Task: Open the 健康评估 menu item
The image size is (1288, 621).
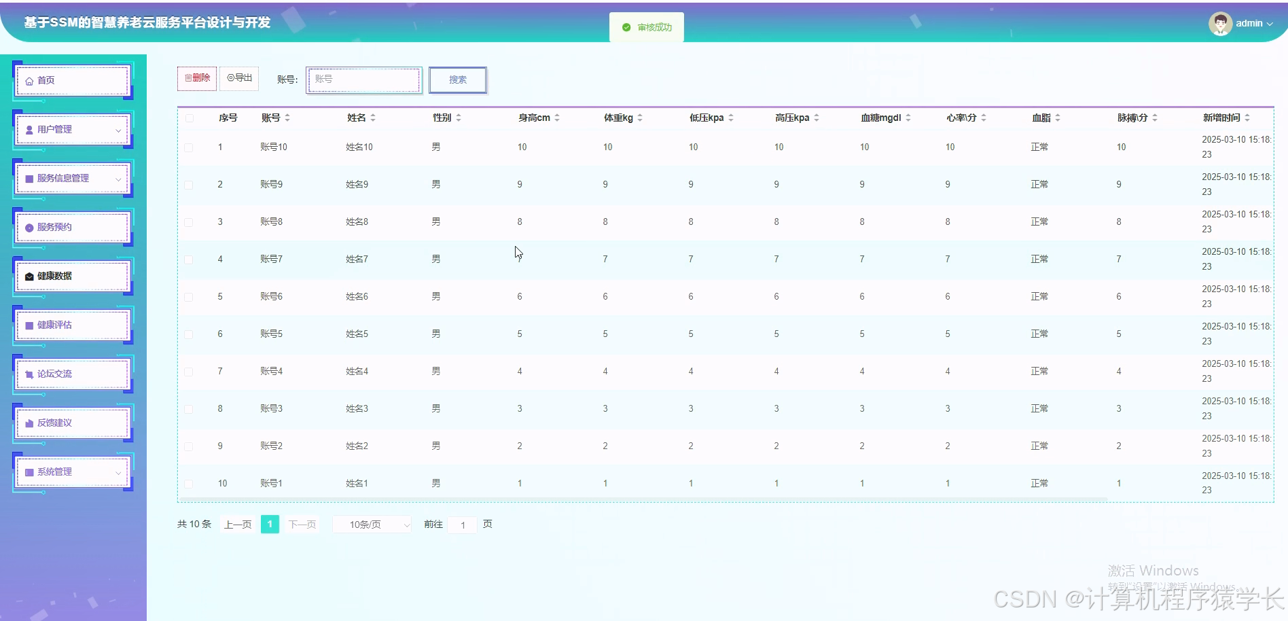Action: coord(73,325)
